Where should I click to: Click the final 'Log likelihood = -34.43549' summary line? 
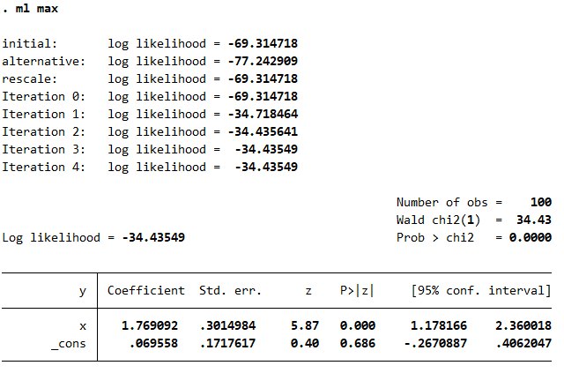[x=93, y=237]
